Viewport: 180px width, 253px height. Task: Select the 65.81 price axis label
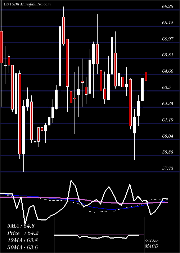pyautogui.click(x=168, y=55)
